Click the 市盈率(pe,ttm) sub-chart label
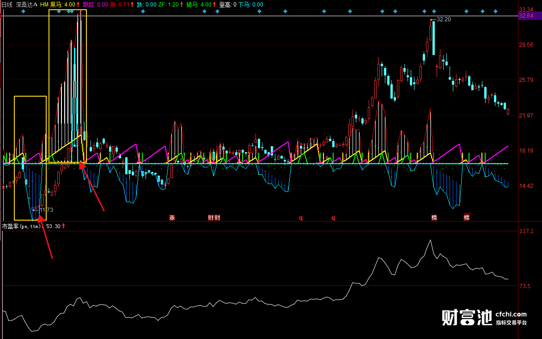 point(22,226)
